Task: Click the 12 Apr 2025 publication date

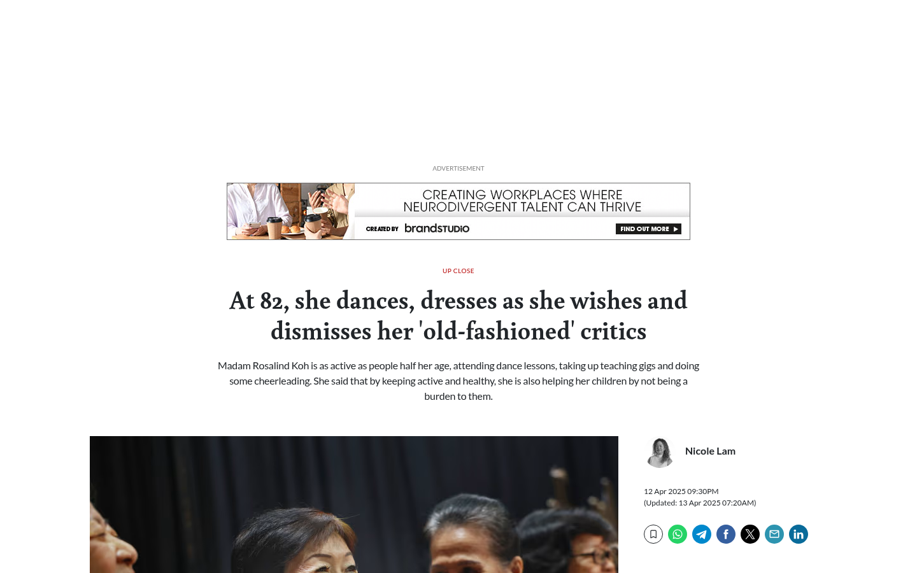Action: (681, 491)
